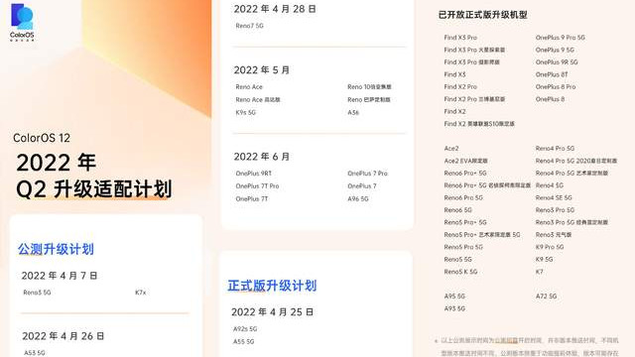Select the "公测升级计划" blue section heading

pyautogui.click(x=56, y=249)
